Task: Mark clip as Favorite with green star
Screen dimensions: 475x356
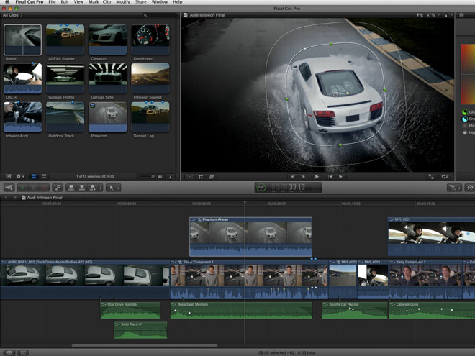Action: (x=22, y=188)
